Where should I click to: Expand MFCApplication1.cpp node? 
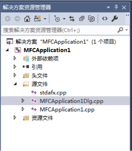tap(23, 109)
